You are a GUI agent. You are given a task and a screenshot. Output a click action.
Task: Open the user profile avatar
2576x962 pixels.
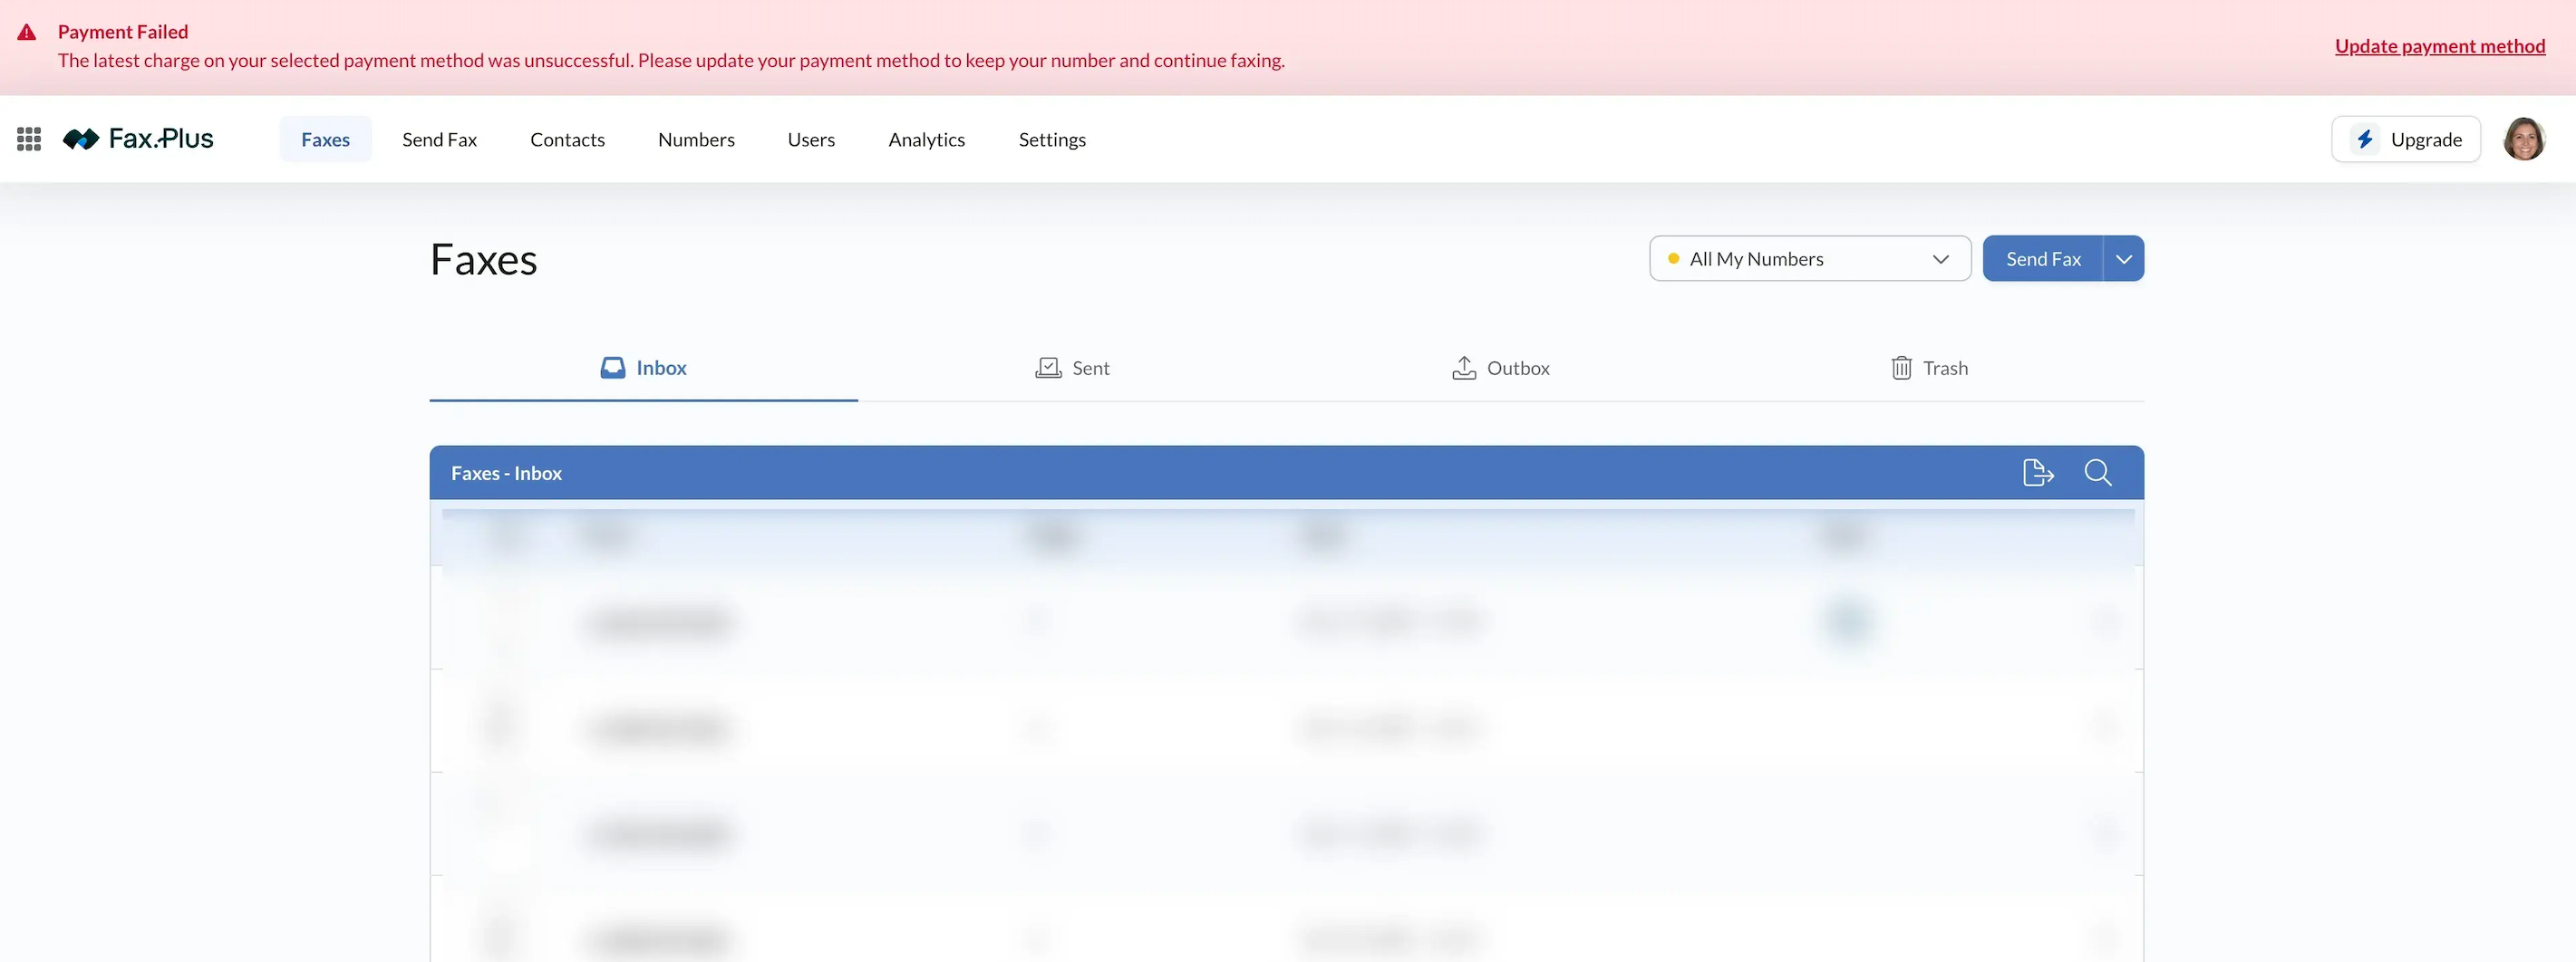[x=2523, y=139]
